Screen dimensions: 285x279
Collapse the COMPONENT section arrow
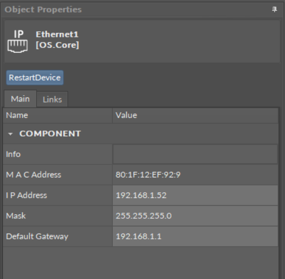click(10, 134)
